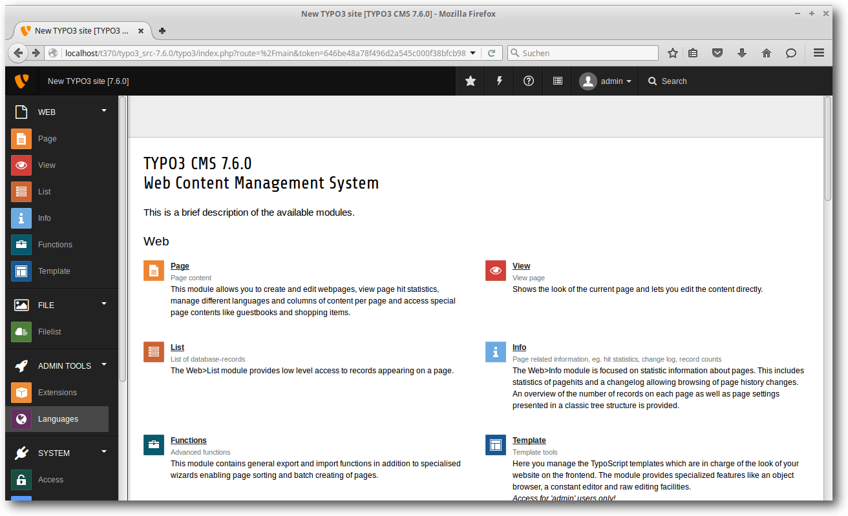Click the content area vertical scrollbar
The width and height of the screenshot is (848, 516).
(828, 149)
